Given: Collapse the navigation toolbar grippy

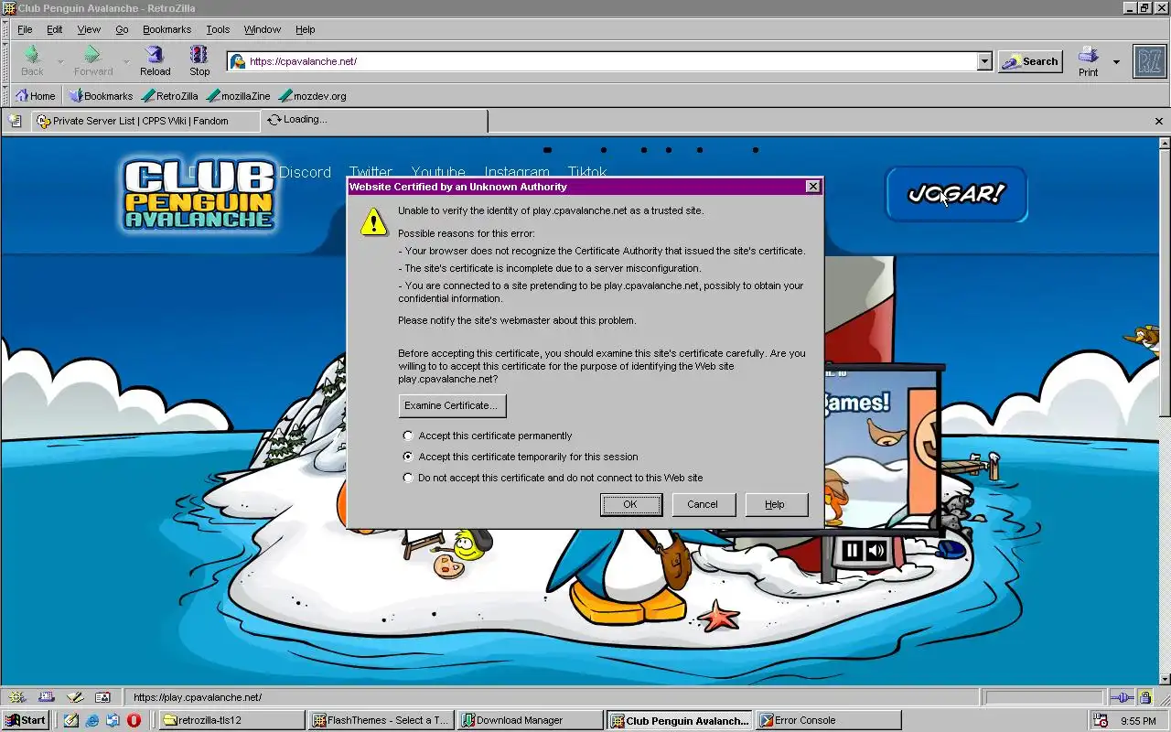Looking at the screenshot, I should tap(5, 61).
